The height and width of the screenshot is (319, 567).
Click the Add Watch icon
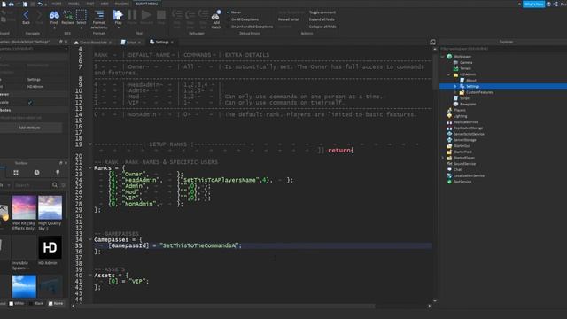216,15
